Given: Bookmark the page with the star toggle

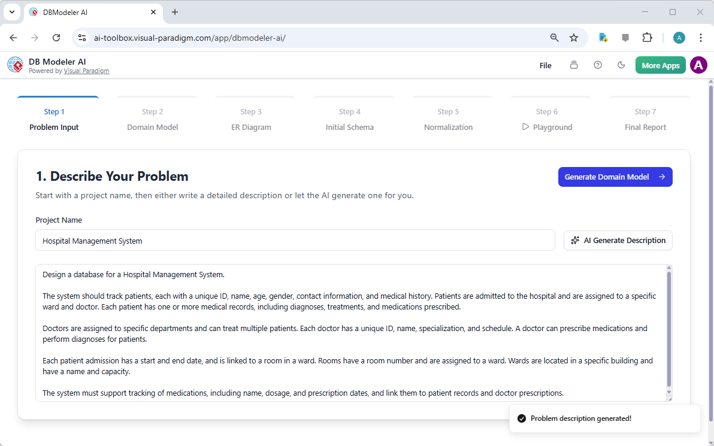Looking at the screenshot, I should coord(574,37).
